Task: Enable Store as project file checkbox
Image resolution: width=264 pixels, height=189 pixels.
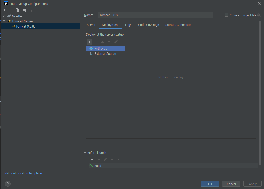Action: point(227,15)
